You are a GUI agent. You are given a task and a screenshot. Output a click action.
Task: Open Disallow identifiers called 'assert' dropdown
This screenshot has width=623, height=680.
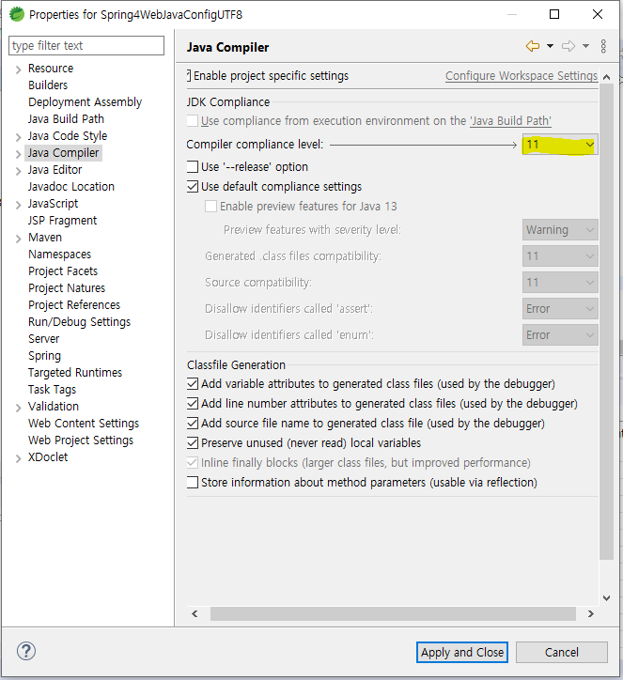coord(560,309)
